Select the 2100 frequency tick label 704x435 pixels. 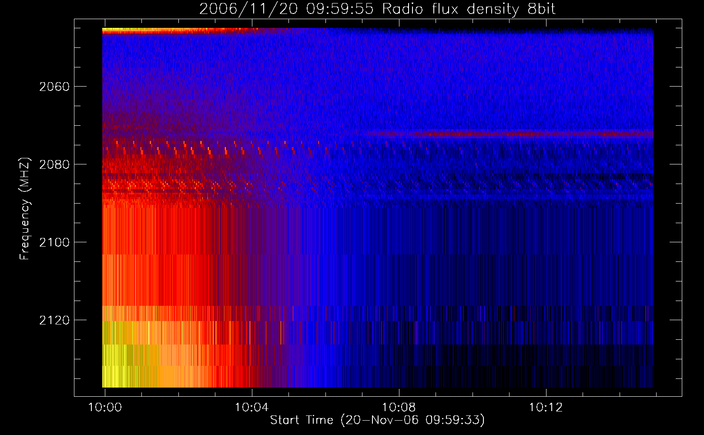[54, 242]
